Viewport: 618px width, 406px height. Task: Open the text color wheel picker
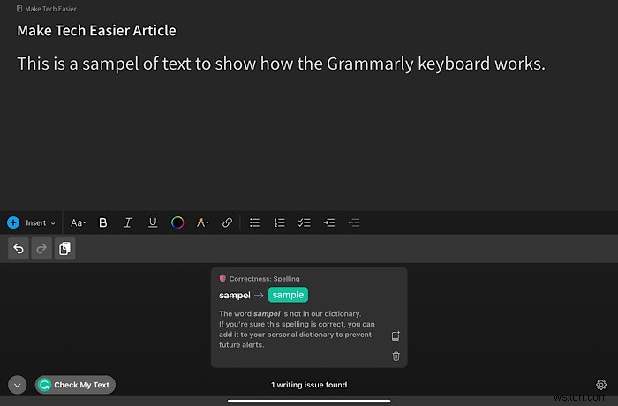(x=177, y=222)
